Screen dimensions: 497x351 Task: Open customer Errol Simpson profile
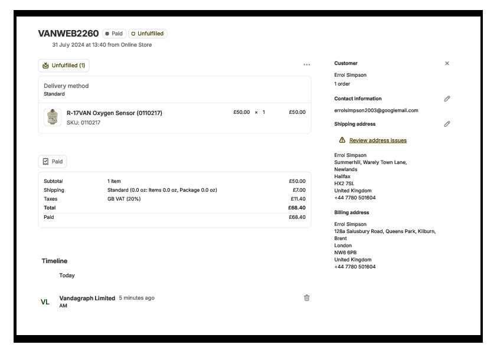(350, 75)
